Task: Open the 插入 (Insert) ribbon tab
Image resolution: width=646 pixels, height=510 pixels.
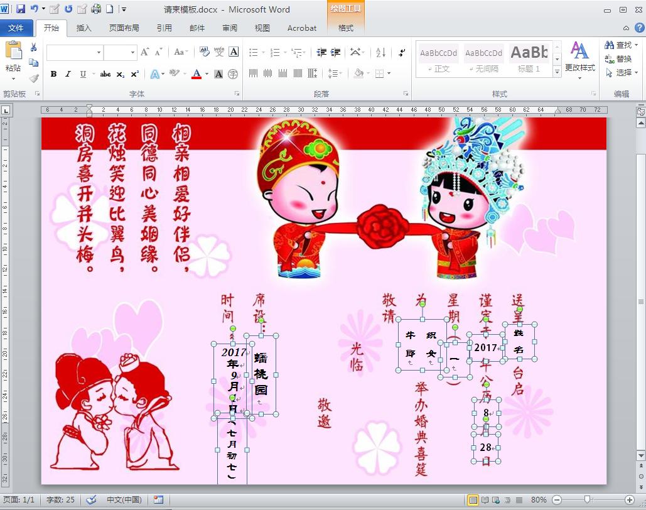Action: click(x=83, y=28)
